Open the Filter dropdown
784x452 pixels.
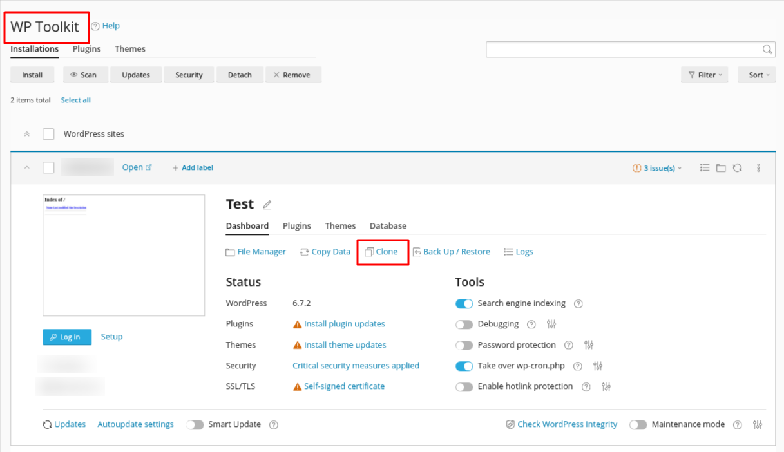pos(704,75)
